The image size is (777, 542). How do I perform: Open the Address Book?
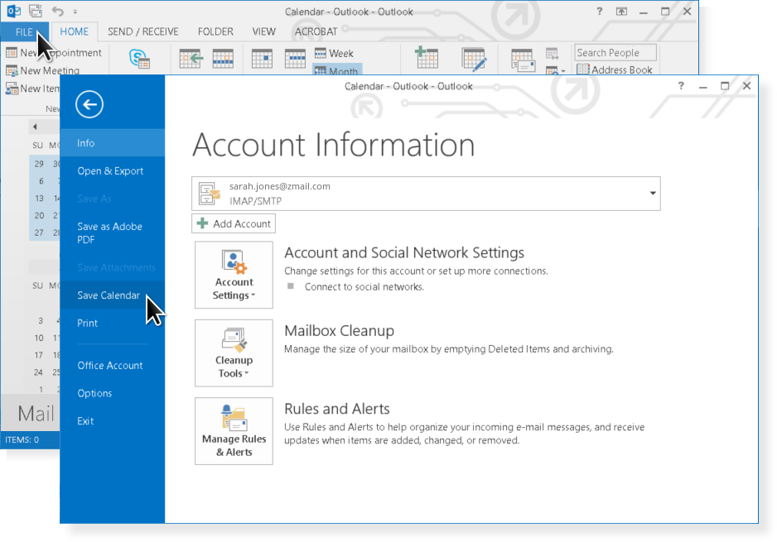tap(614, 70)
